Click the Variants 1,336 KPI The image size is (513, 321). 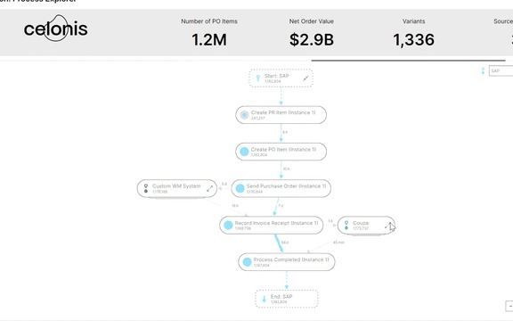click(x=413, y=33)
